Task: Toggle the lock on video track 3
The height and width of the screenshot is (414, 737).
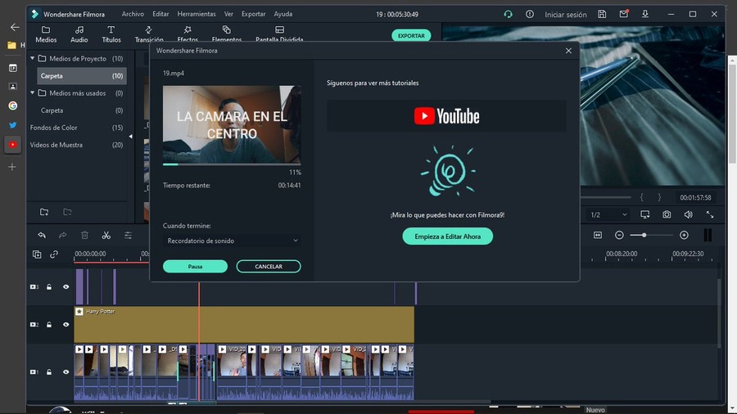Action: coord(49,287)
